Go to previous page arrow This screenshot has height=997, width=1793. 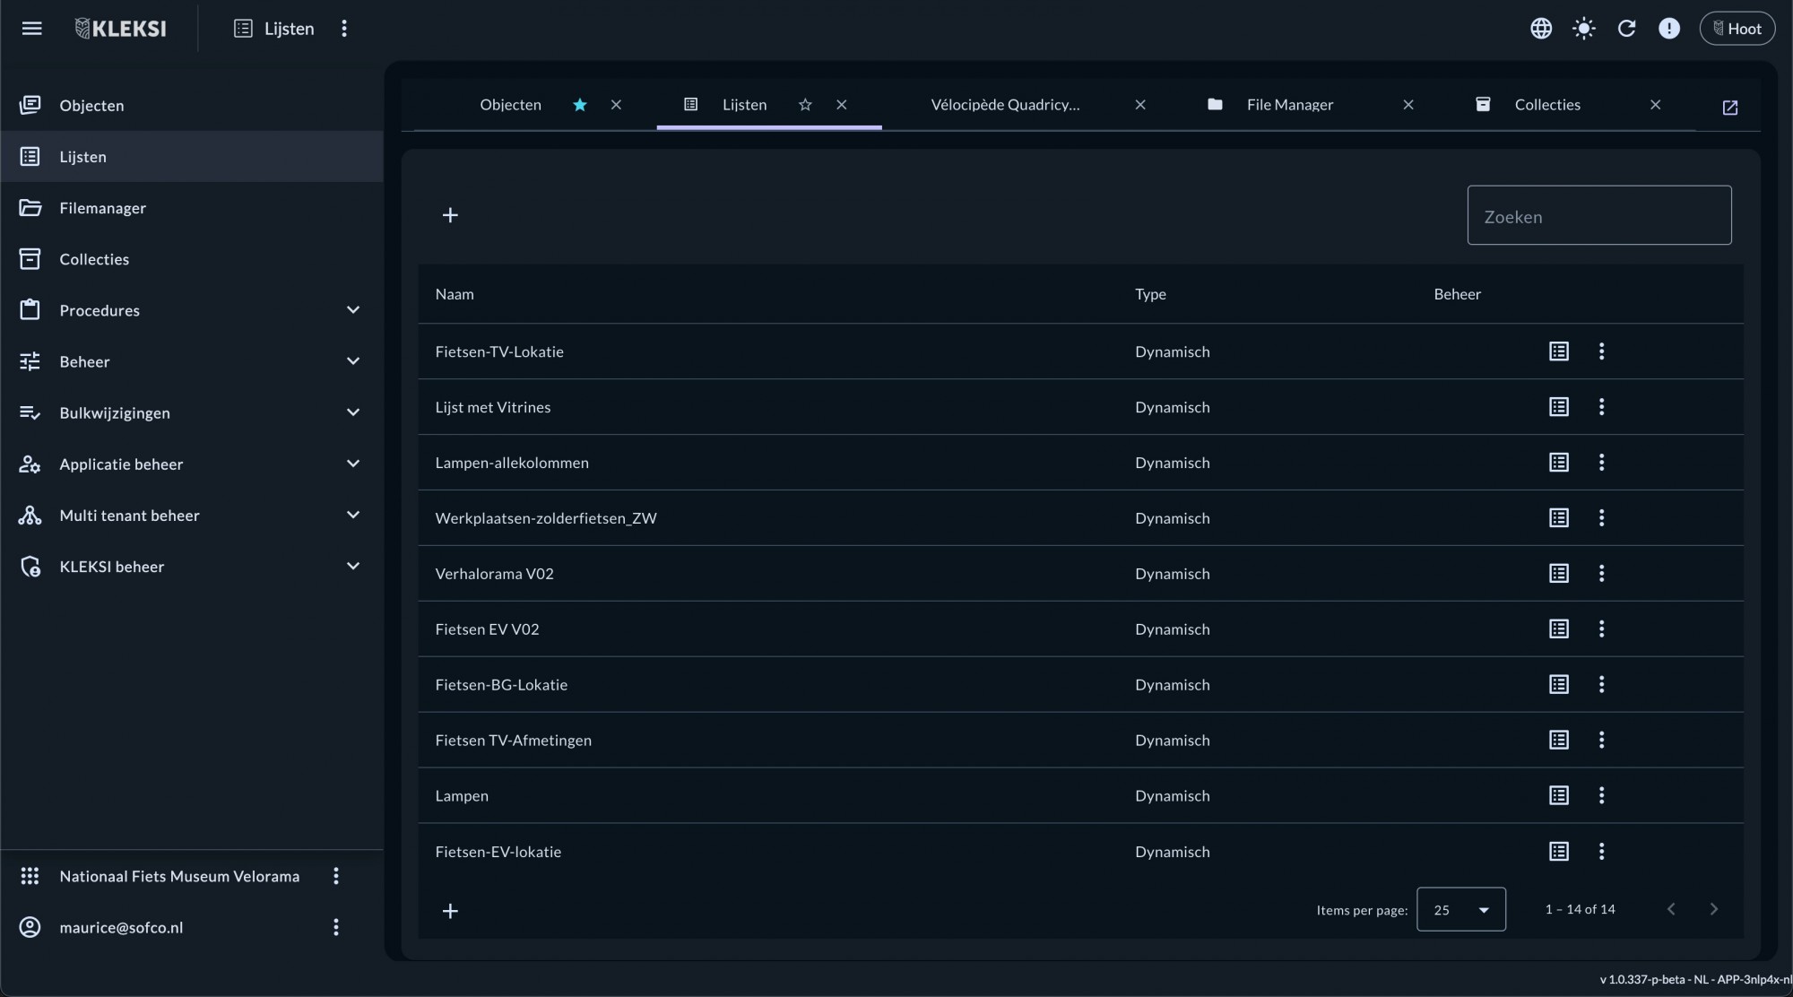coord(1671,909)
